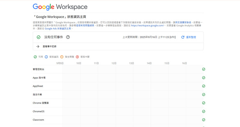Image resolution: width=240 pixels, height=127 pixels.
Task: Click the refresh icon next to 重新整理
Action: click(x=183, y=37)
